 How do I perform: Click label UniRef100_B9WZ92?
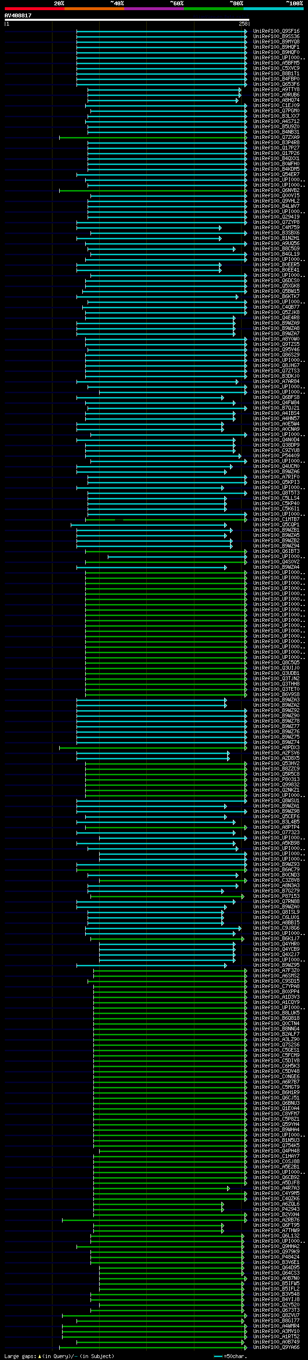coord(276,711)
